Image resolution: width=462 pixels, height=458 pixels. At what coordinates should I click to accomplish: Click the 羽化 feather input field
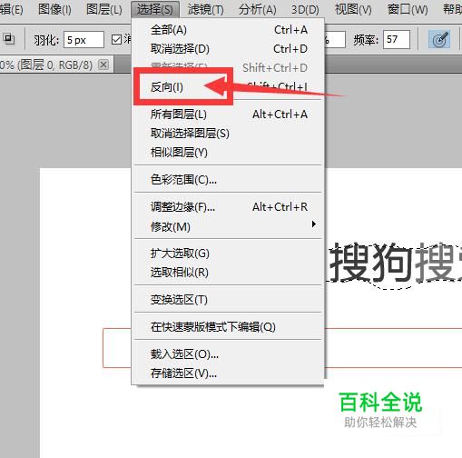(x=84, y=40)
